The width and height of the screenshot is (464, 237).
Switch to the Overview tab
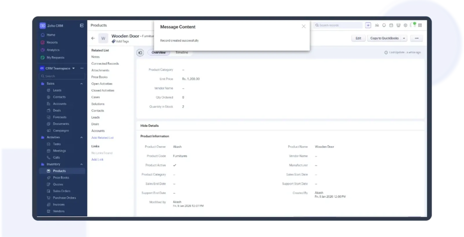click(x=158, y=52)
